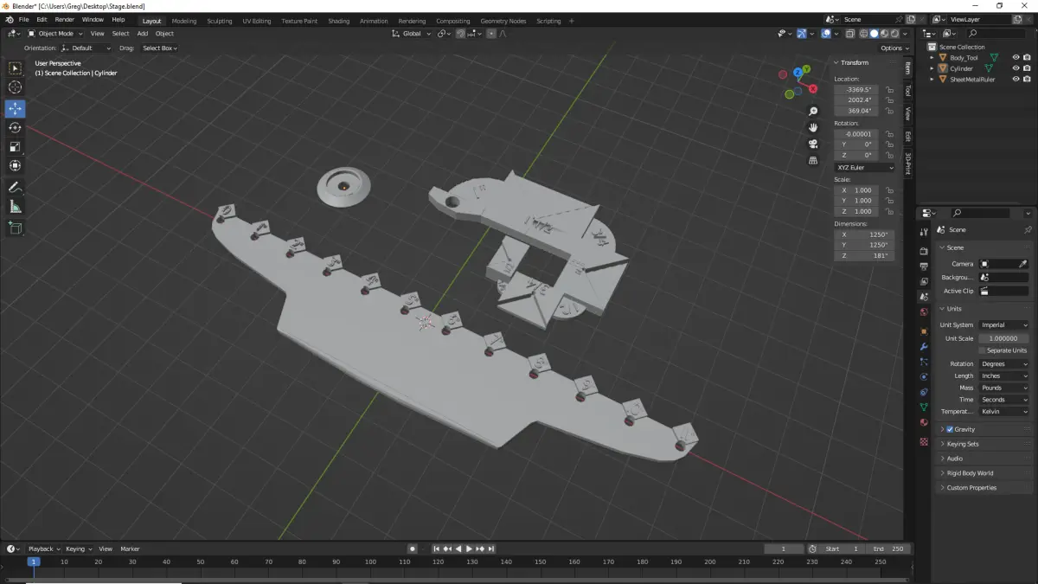Activate the Scale tool
This screenshot has height=584, width=1038.
click(15, 146)
